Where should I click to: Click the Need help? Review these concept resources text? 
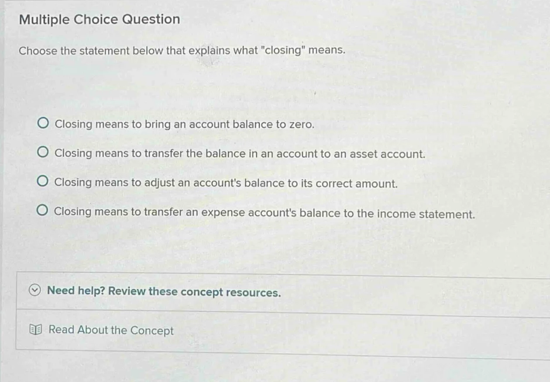point(164,291)
